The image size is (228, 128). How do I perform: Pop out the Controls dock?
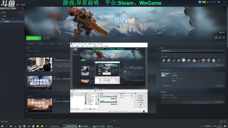click(x=146, y=94)
